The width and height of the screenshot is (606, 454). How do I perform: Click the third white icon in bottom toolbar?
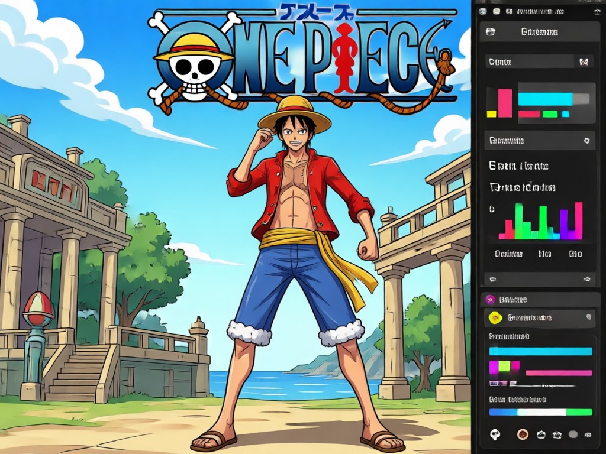(x=541, y=434)
